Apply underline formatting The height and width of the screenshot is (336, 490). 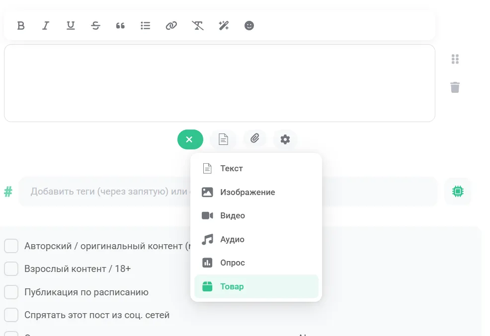71,26
